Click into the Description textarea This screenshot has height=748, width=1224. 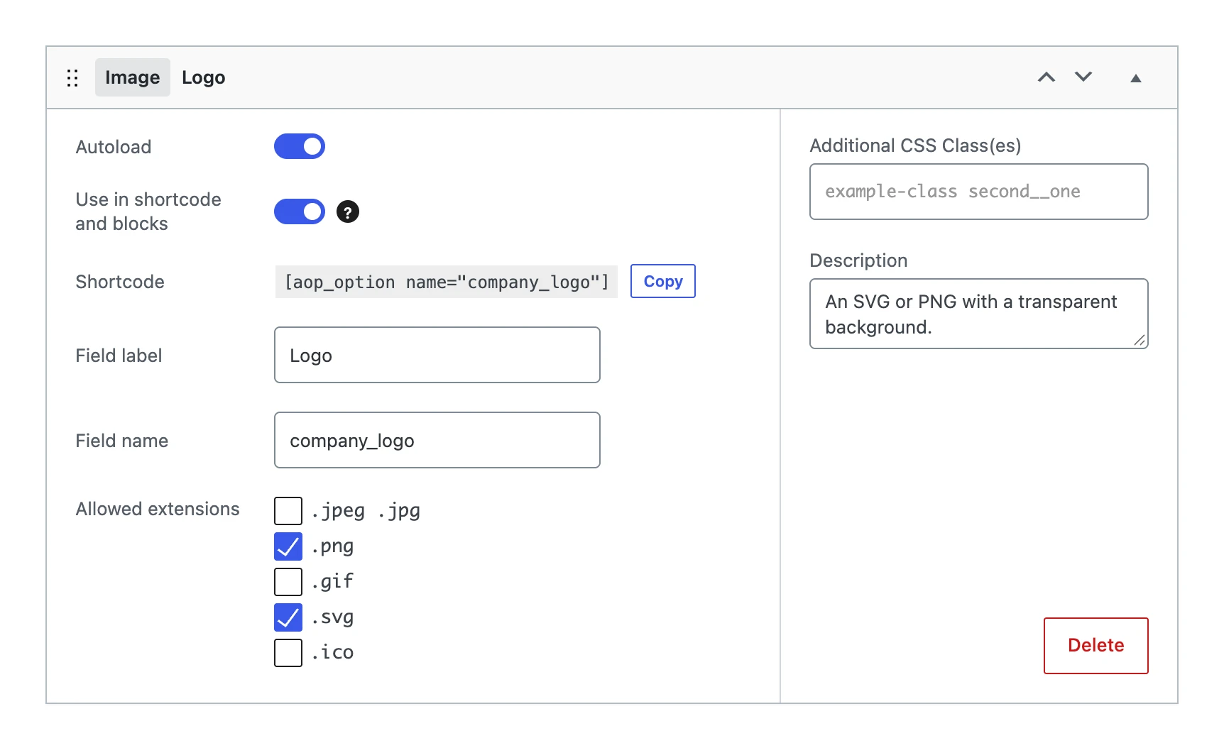pos(978,314)
